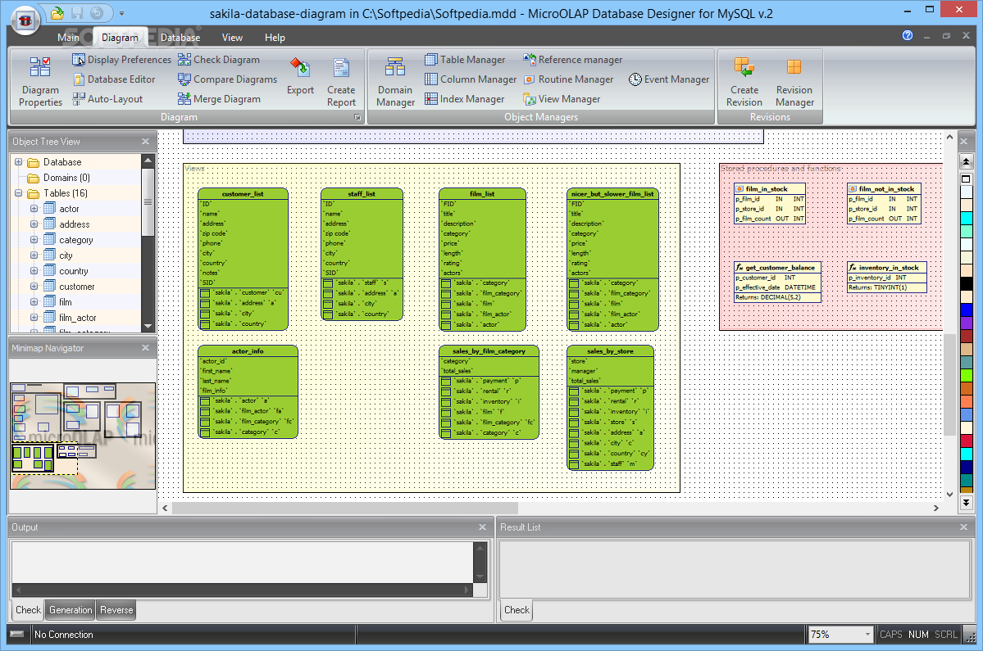Select the Reverse output tab

click(116, 610)
